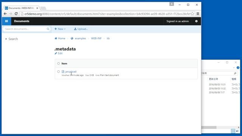The height and width of the screenshot is (136, 242).
Task: Click the Plain text document kind text
Action: click(x=109, y=75)
